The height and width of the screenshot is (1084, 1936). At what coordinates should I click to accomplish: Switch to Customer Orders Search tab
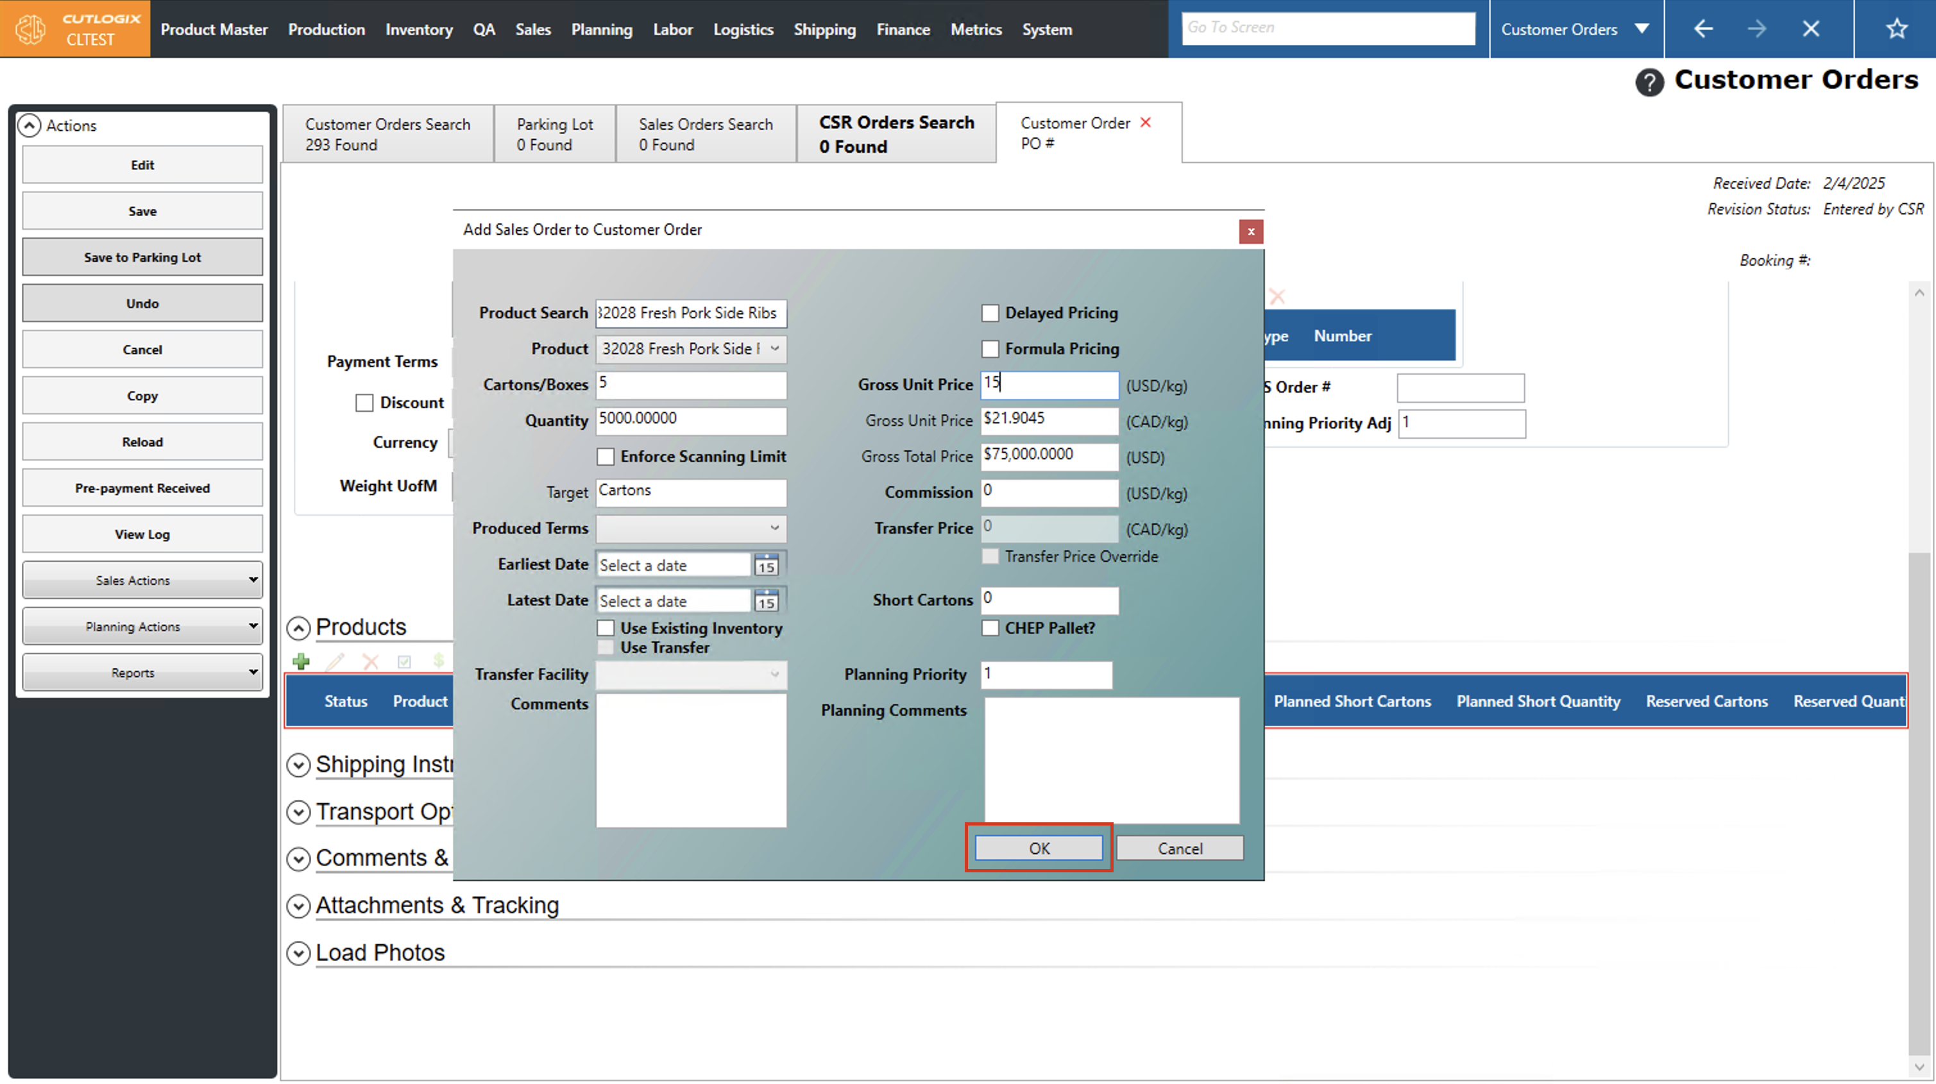coord(387,134)
